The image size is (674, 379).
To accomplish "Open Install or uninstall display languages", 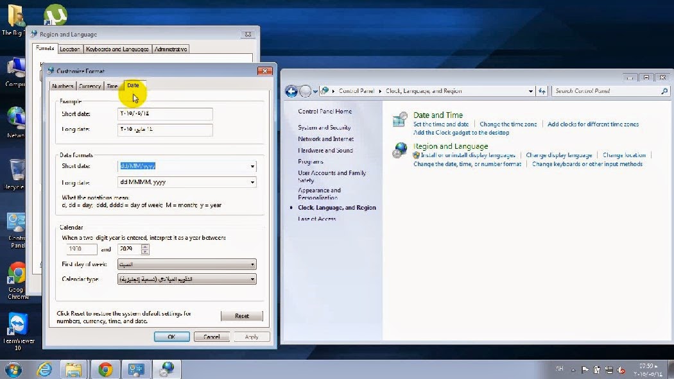I will coord(468,155).
